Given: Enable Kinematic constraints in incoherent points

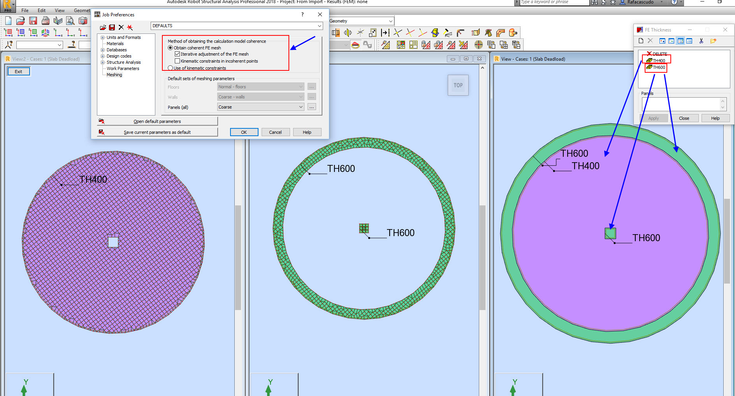Looking at the screenshot, I should pos(178,61).
